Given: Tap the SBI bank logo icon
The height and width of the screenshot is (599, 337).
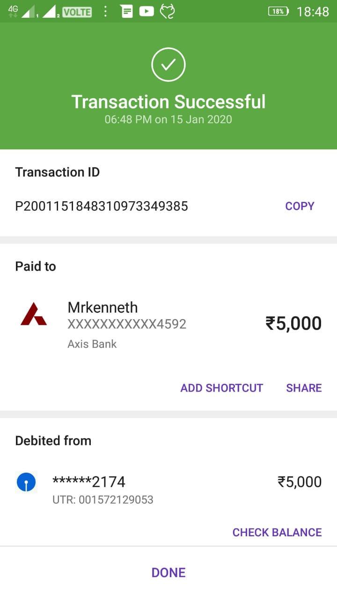Looking at the screenshot, I should [26, 482].
